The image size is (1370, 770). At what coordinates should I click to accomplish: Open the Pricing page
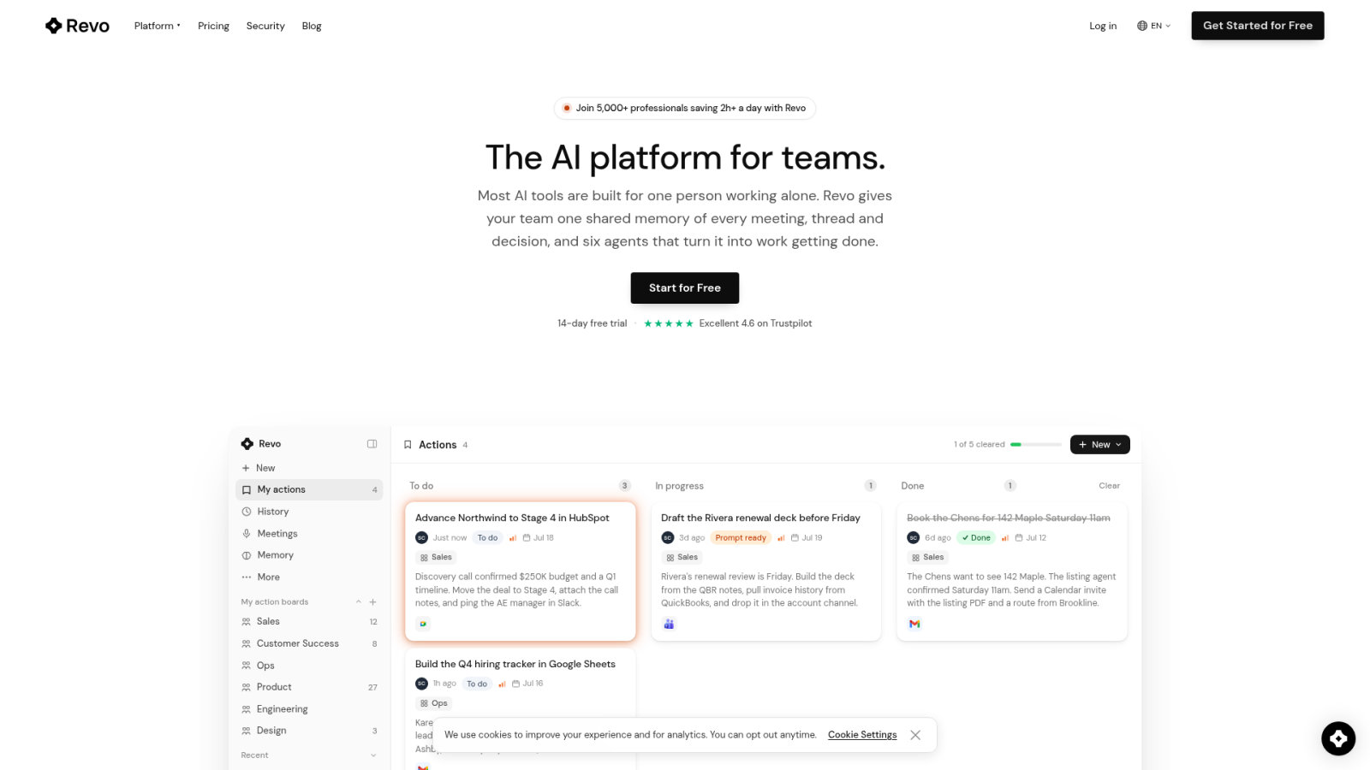pyautogui.click(x=213, y=26)
